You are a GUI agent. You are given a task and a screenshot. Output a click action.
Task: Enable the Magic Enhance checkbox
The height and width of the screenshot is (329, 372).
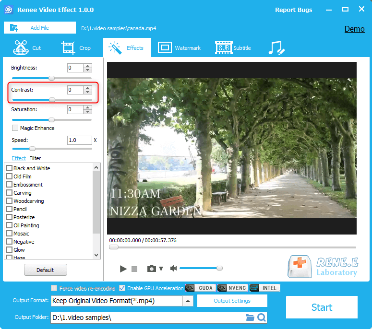tap(15, 128)
